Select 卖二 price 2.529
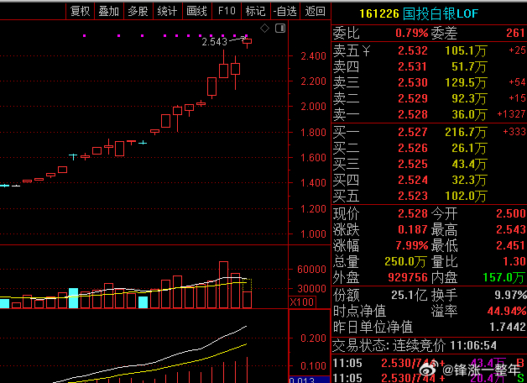Image resolution: width=527 pixels, height=383 pixels. [413, 98]
